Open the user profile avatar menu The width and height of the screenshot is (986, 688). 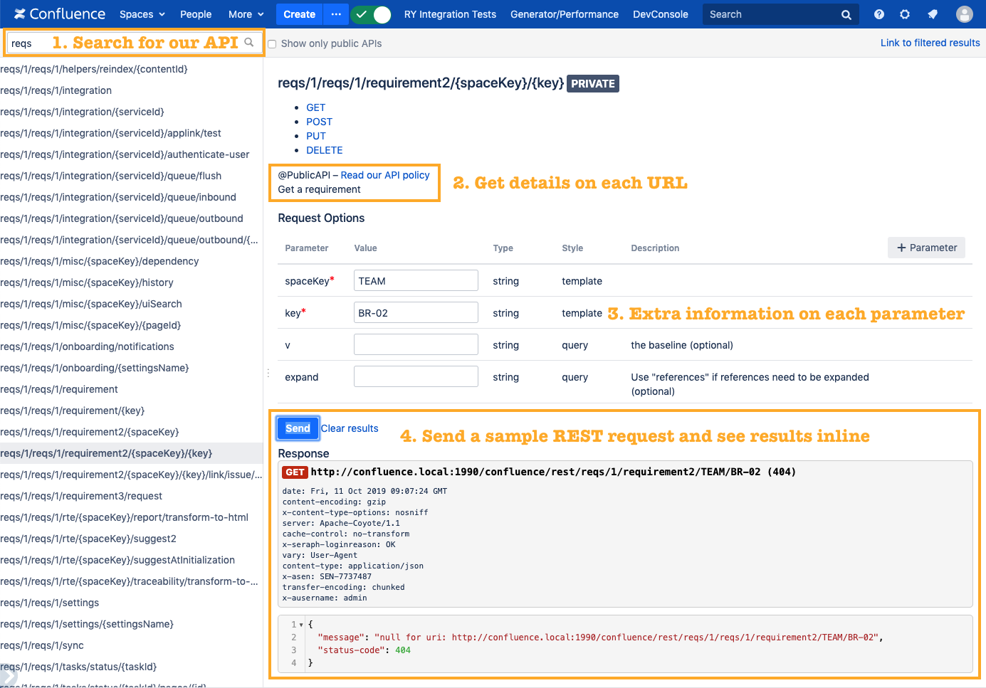964,14
